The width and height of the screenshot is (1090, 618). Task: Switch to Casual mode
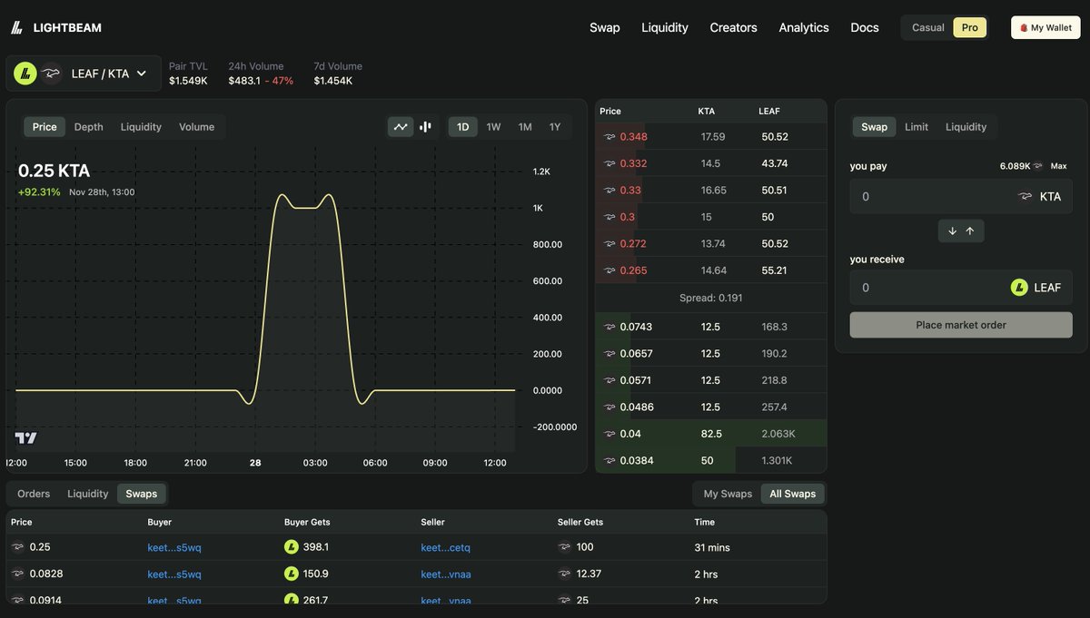pyautogui.click(x=928, y=27)
